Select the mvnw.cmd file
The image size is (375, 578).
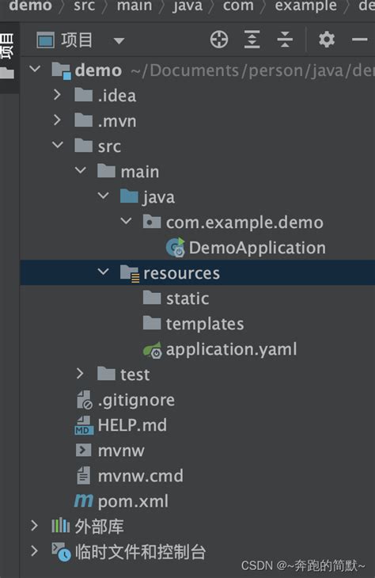(x=130, y=476)
